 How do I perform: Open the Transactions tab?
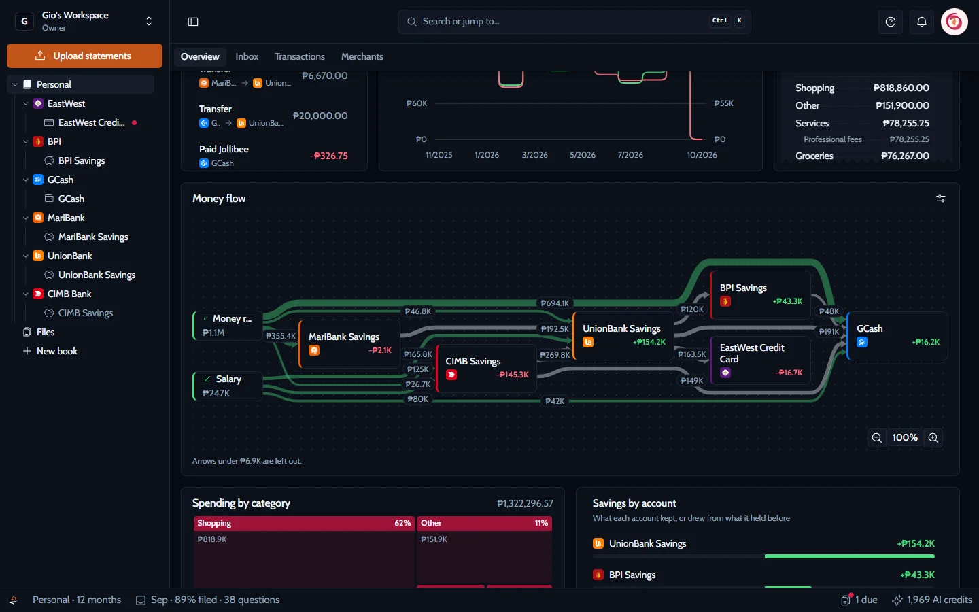(300, 56)
